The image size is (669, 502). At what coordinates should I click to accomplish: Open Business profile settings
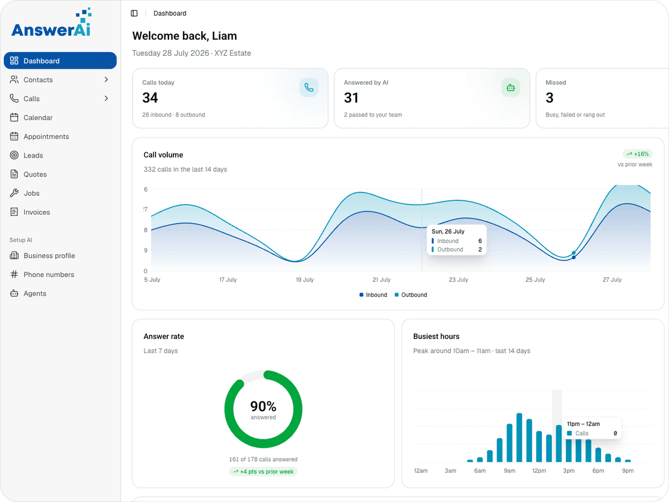click(60, 256)
